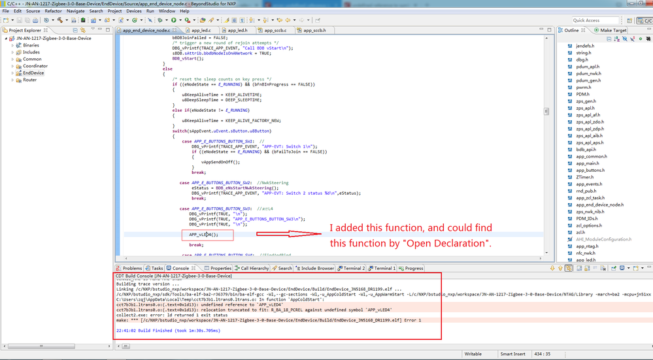Click Next Error down arrow in Console
This screenshot has height=360, width=653.
552,268
